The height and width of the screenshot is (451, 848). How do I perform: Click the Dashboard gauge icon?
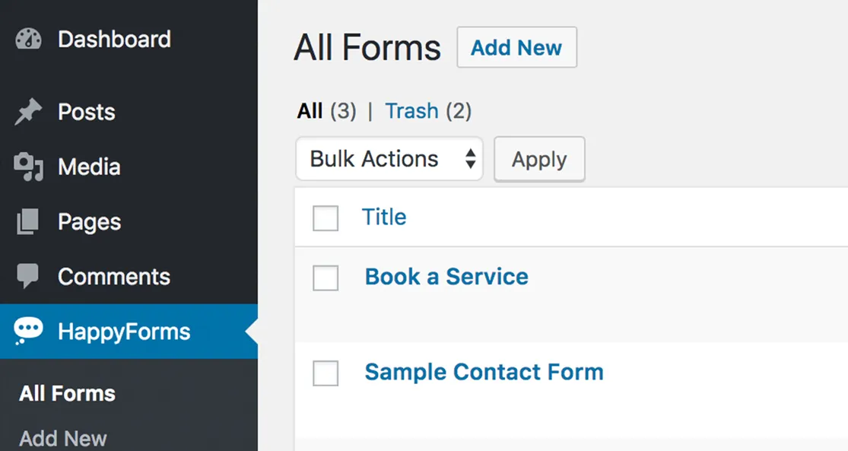pyautogui.click(x=27, y=39)
